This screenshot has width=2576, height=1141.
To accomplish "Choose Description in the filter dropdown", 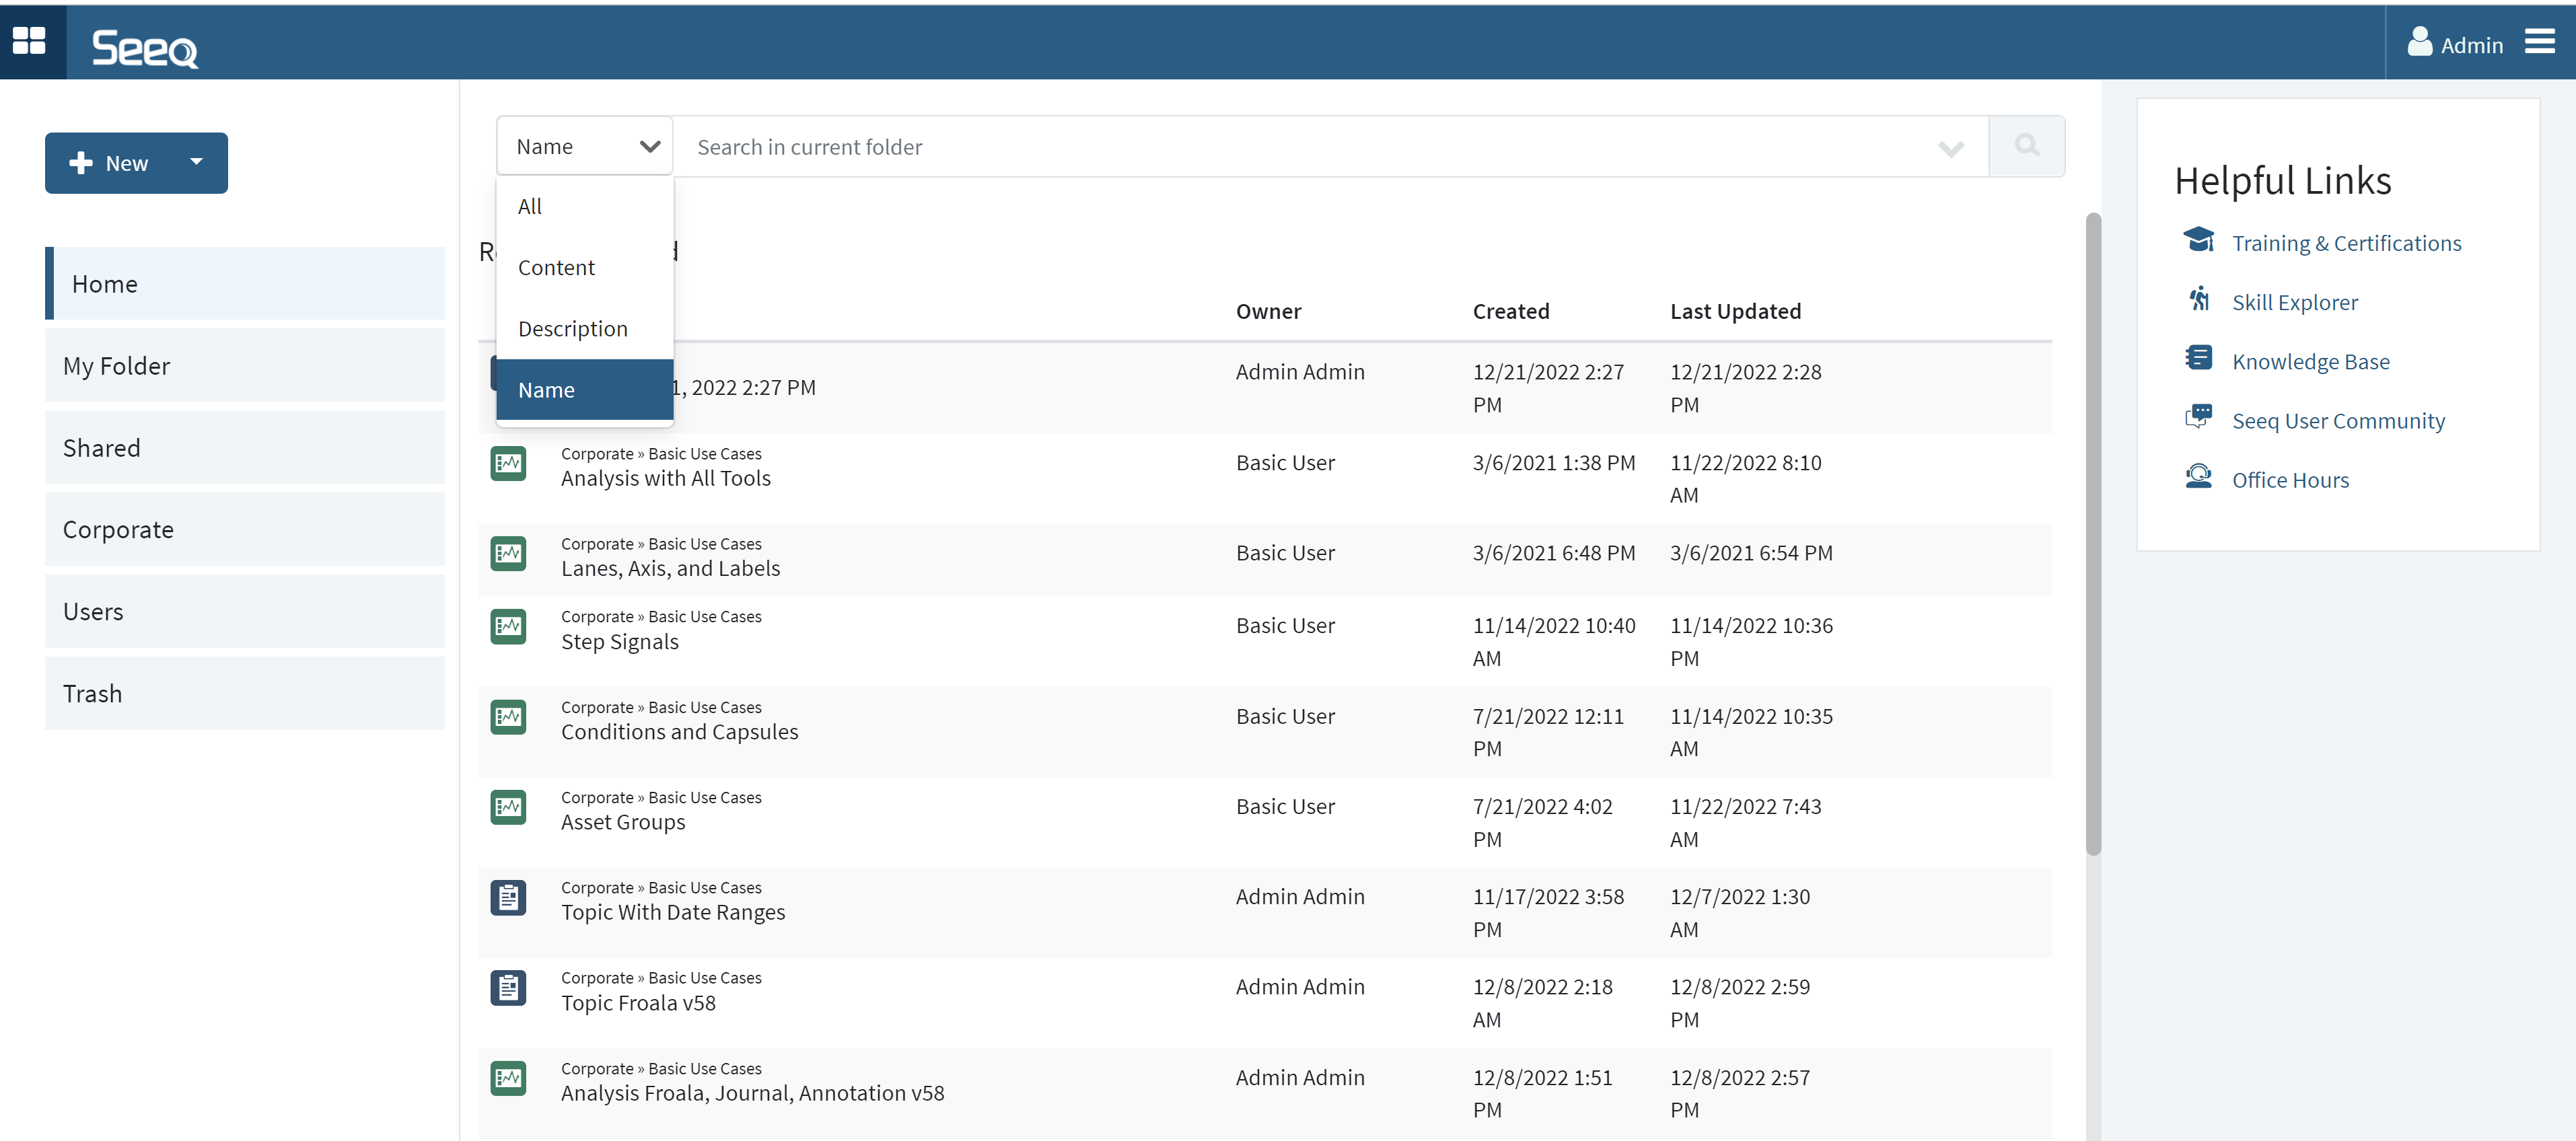I will point(572,329).
